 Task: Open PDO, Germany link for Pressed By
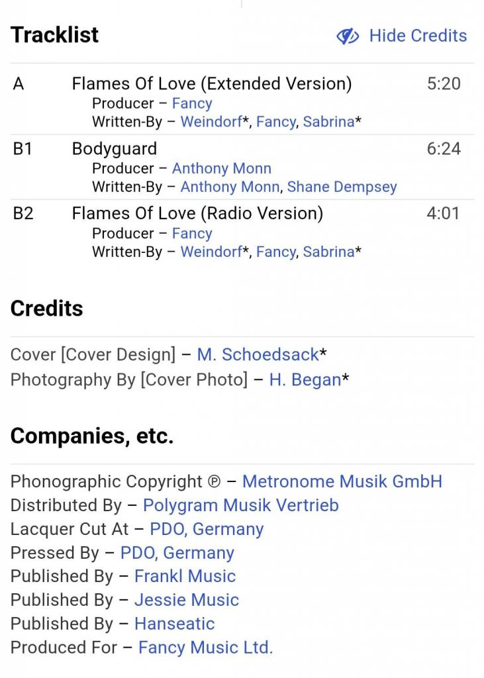click(177, 553)
